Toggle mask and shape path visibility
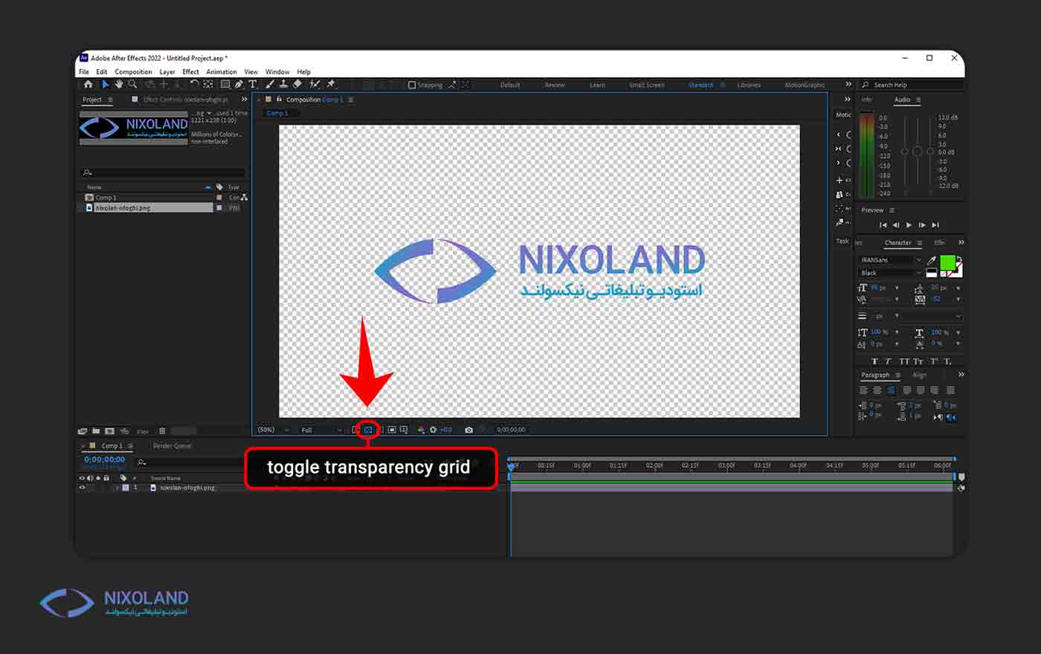 [x=381, y=430]
